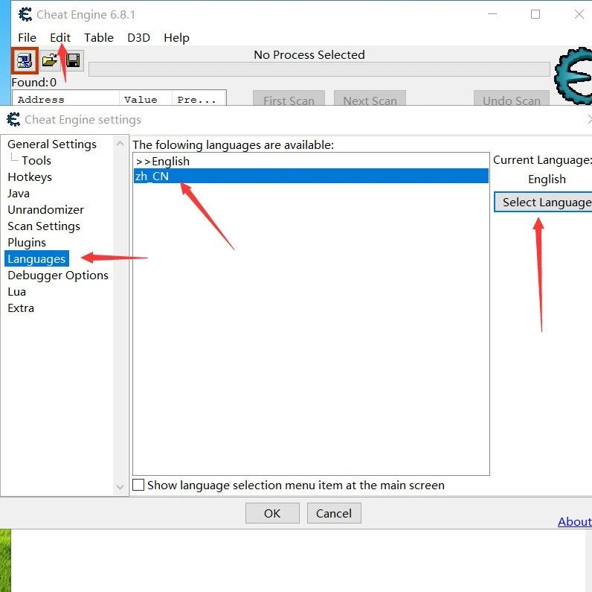Open the Scan Settings category
592x592 pixels.
coord(44,226)
